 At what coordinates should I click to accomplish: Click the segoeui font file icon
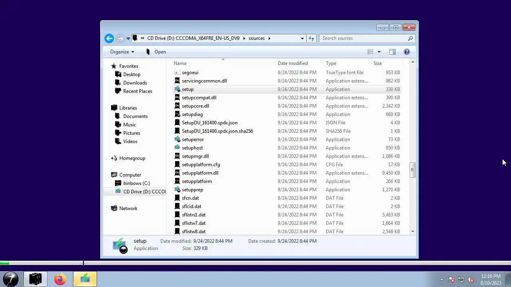178,73
